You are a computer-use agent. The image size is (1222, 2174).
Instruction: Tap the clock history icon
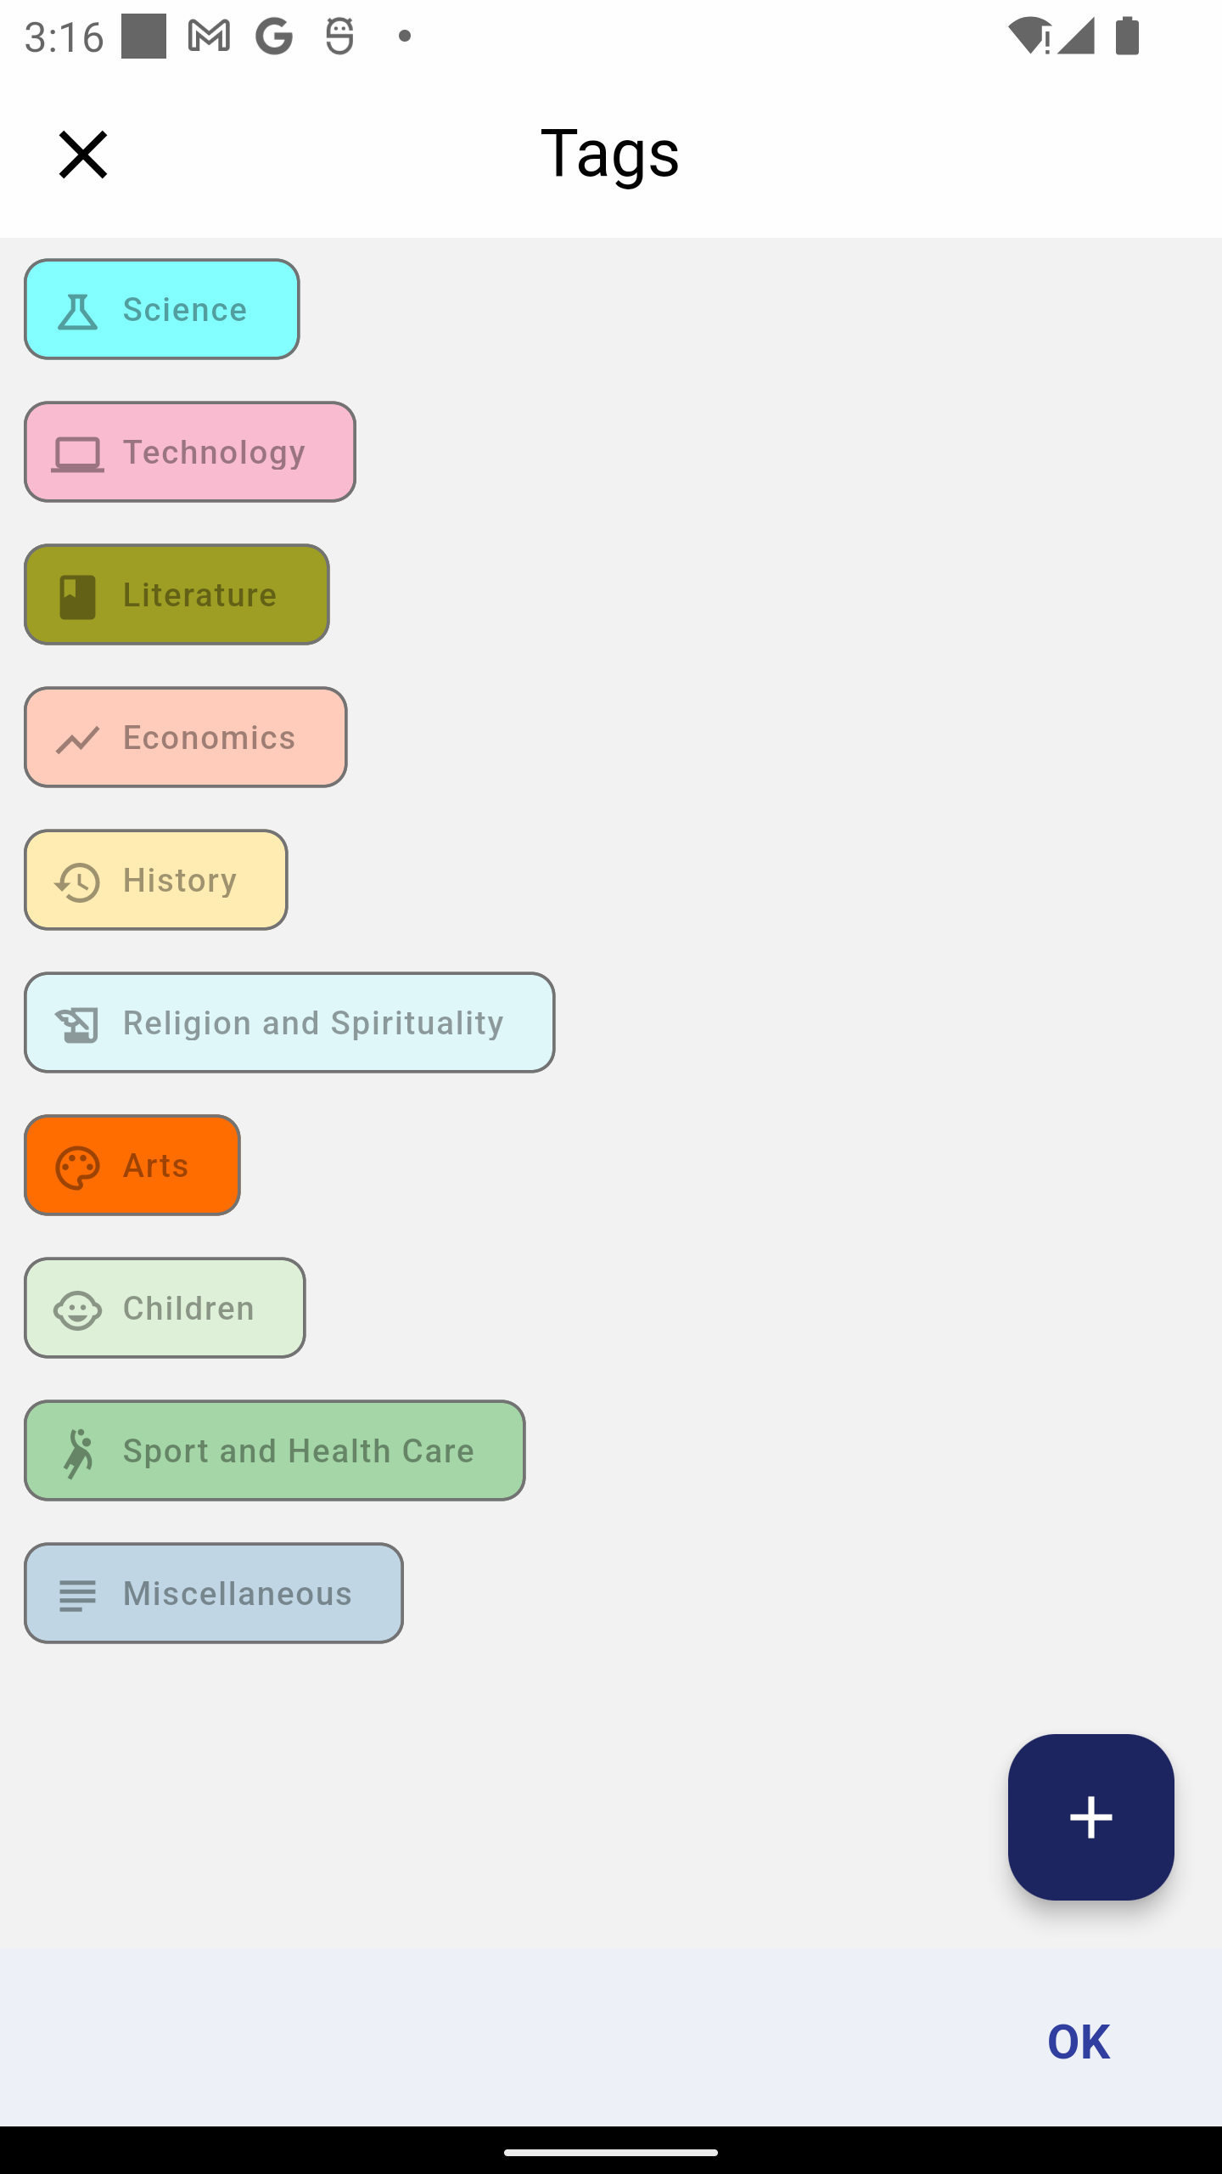77,881
